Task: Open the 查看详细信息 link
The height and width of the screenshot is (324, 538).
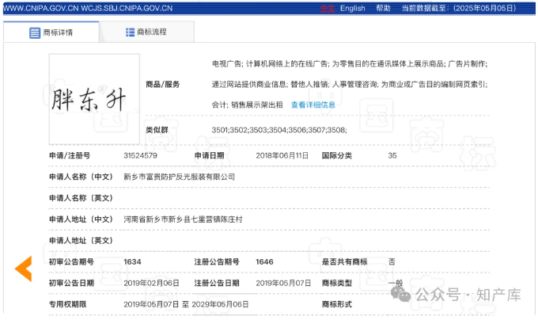Action: pos(313,105)
